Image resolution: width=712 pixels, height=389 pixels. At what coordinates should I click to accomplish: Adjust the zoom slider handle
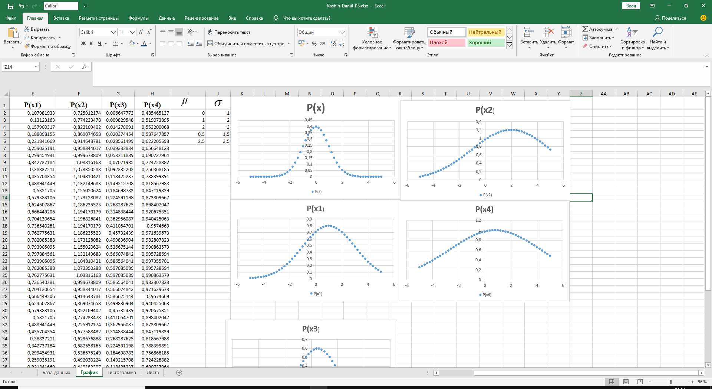(670, 382)
